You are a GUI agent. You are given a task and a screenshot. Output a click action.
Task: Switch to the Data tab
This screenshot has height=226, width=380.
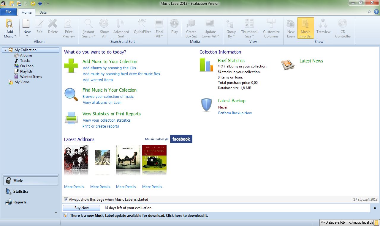click(43, 12)
